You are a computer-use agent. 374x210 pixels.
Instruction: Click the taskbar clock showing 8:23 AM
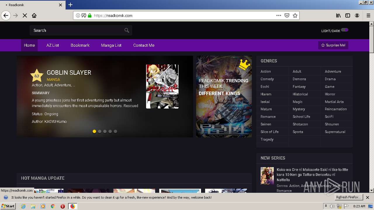coord(359,206)
